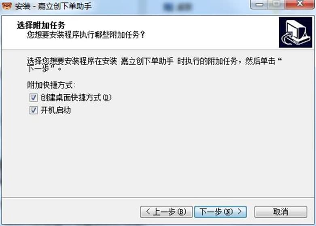The image size is (316, 226).
Task: Click the disabled maximize button
Action: [276, 4]
